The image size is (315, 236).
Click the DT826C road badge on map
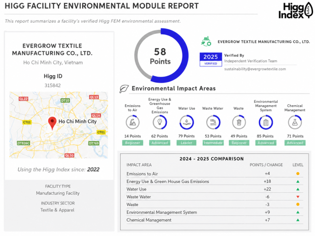24,143
